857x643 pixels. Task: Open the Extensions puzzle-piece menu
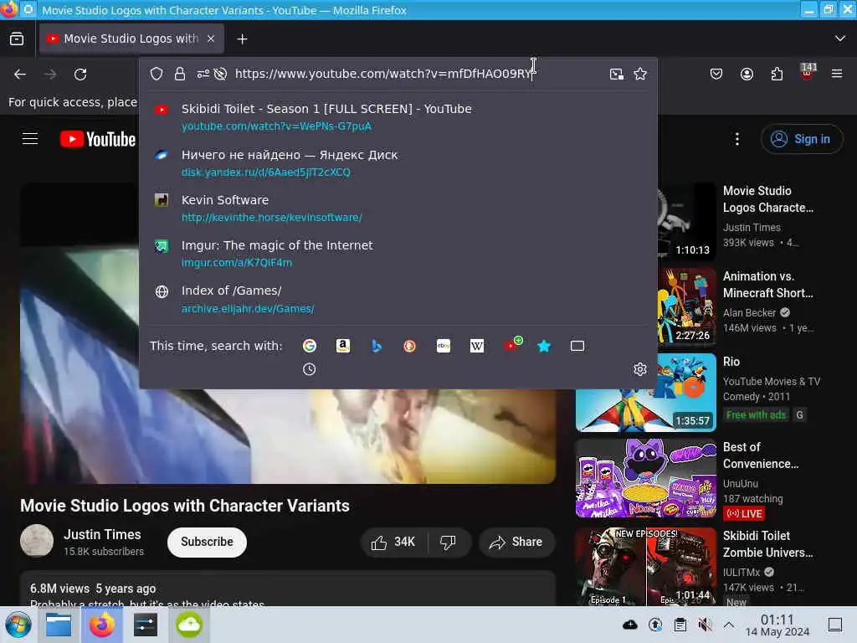pos(777,74)
